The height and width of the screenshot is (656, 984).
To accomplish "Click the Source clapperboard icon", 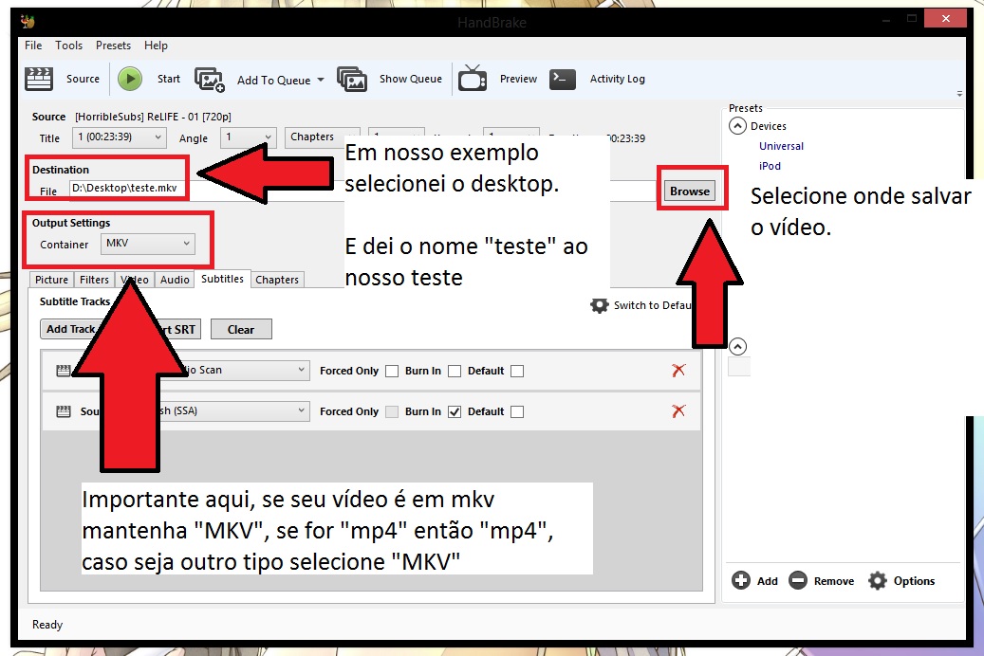I will point(38,79).
